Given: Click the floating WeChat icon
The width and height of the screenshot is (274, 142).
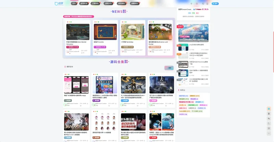Looking at the screenshot, I should (x=269, y=119).
